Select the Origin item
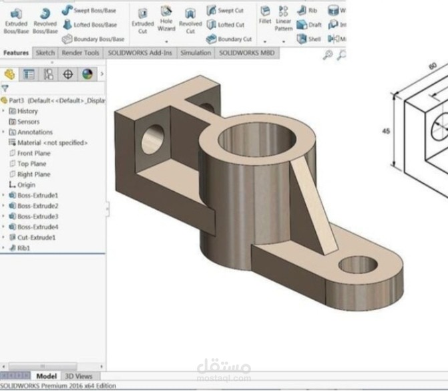448x391 pixels. (x=22, y=184)
